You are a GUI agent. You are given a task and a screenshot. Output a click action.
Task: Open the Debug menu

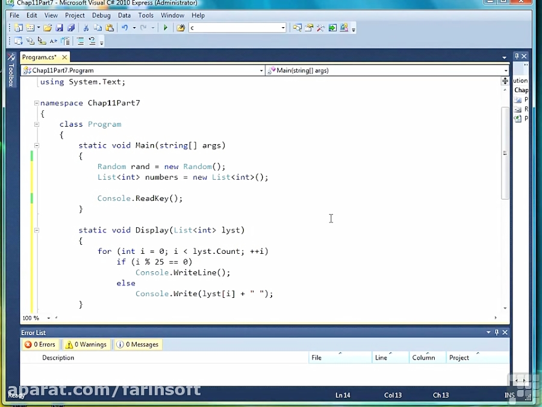point(101,15)
